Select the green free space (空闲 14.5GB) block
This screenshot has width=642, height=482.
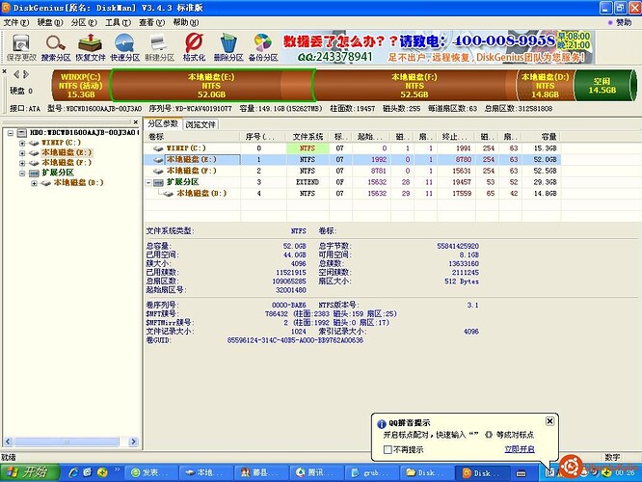[x=605, y=86]
